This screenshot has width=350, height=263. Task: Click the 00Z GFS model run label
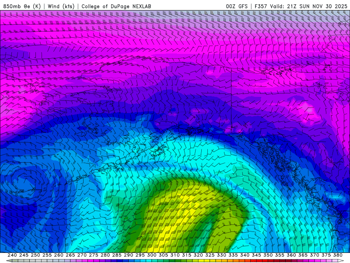tap(237, 6)
